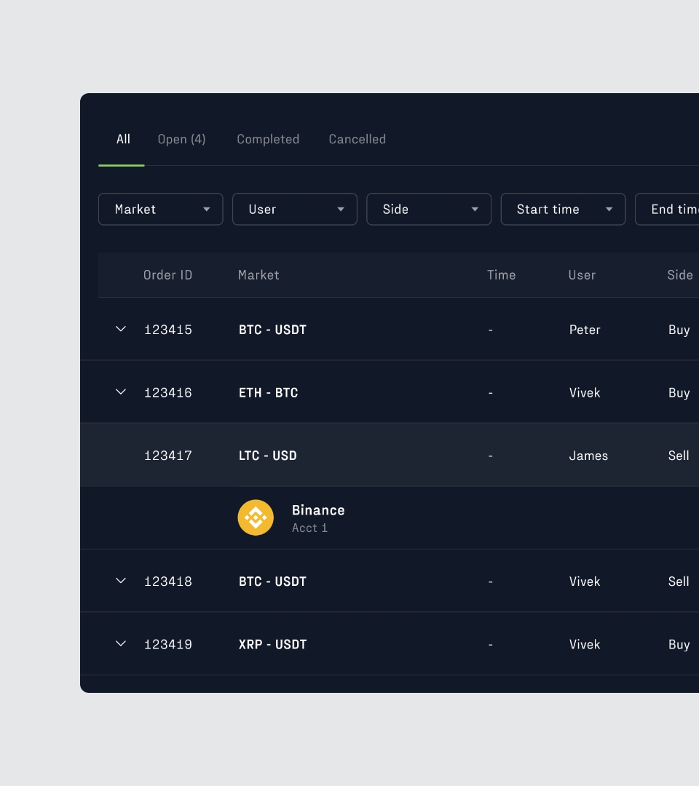Image resolution: width=699 pixels, height=786 pixels.
Task: Go to the Cancelled tab
Action: (357, 139)
